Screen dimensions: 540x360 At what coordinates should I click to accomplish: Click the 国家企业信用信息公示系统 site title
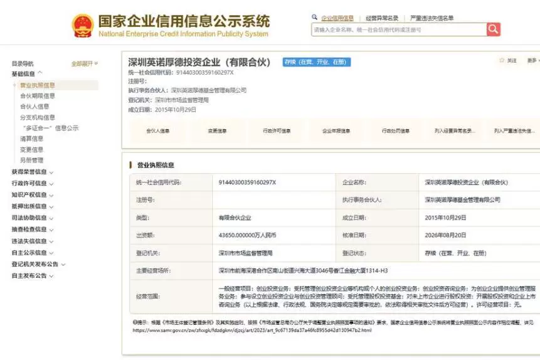pyautogui.click(x=184, y=21)
